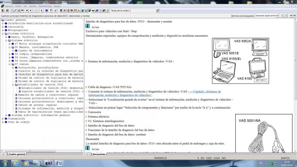Open the Ajustes menu
297x167 pixels.
tap(33, 6)
